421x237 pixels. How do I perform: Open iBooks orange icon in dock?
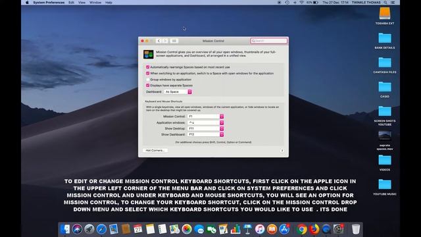pyautogui.click(x=272, y=229)
